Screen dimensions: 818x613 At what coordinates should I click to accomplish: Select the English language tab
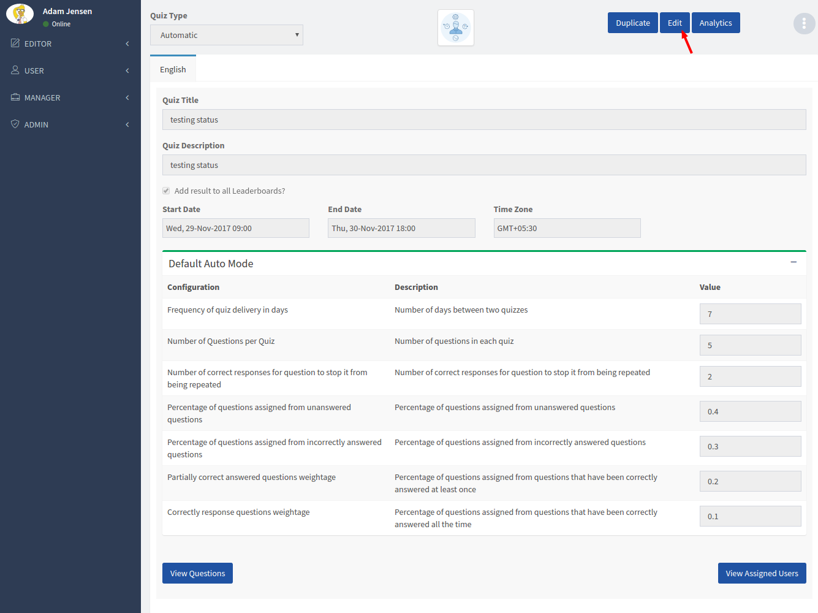[x=173, y=69]
